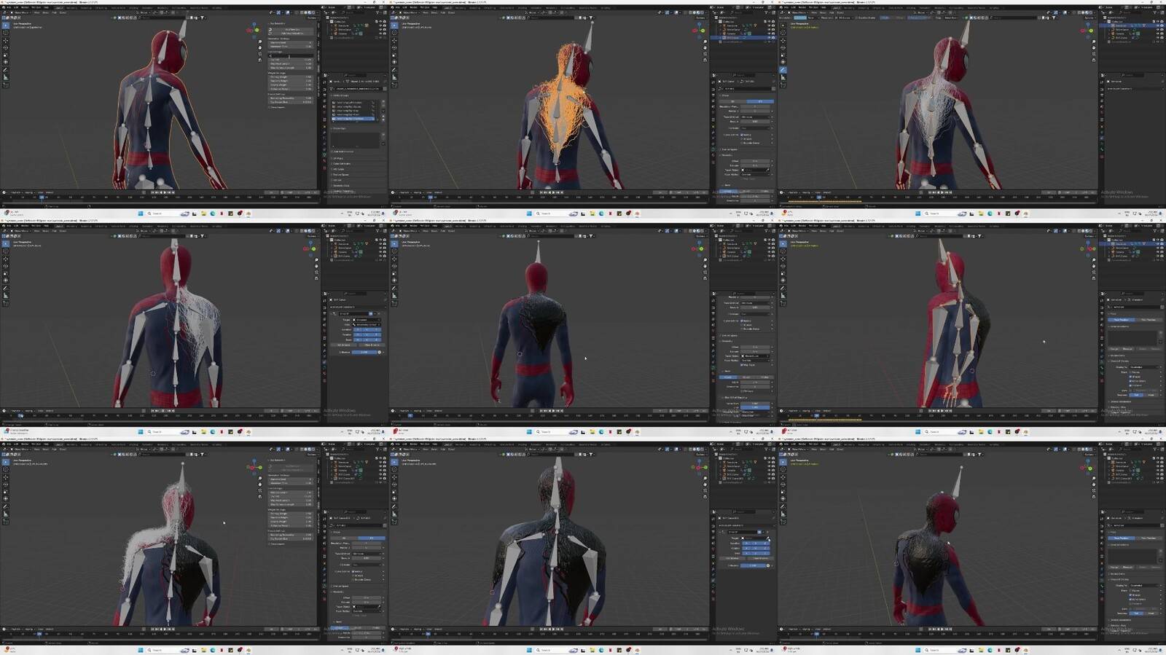Click green Y axis on top-left navigation gizmo
This screenshot has width=1166, height=655.
click(x=257, y=30)
